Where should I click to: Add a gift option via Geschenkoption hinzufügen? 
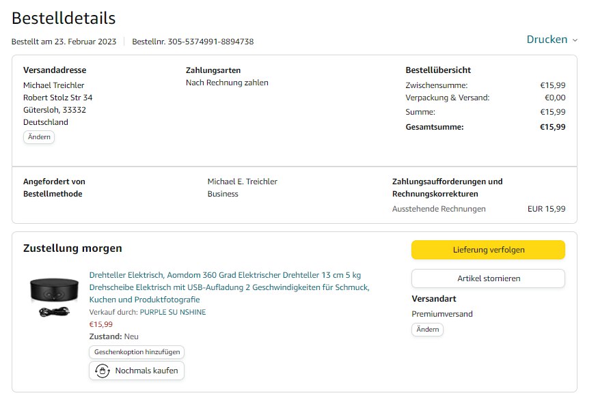(137, 352)
